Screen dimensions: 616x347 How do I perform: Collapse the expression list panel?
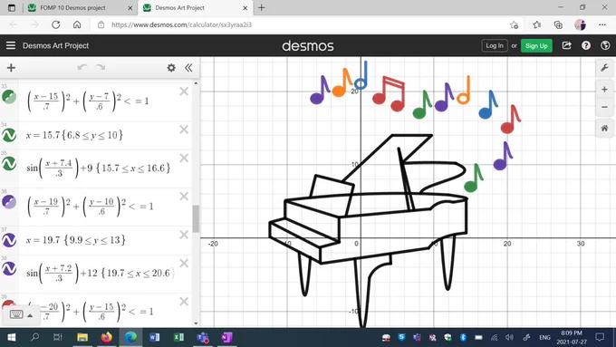(188, 68)
